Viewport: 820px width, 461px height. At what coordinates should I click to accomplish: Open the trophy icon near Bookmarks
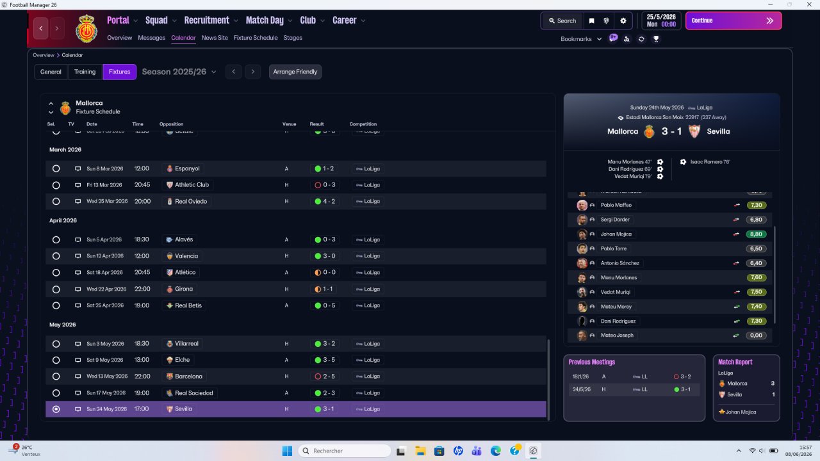click(656, 39)
